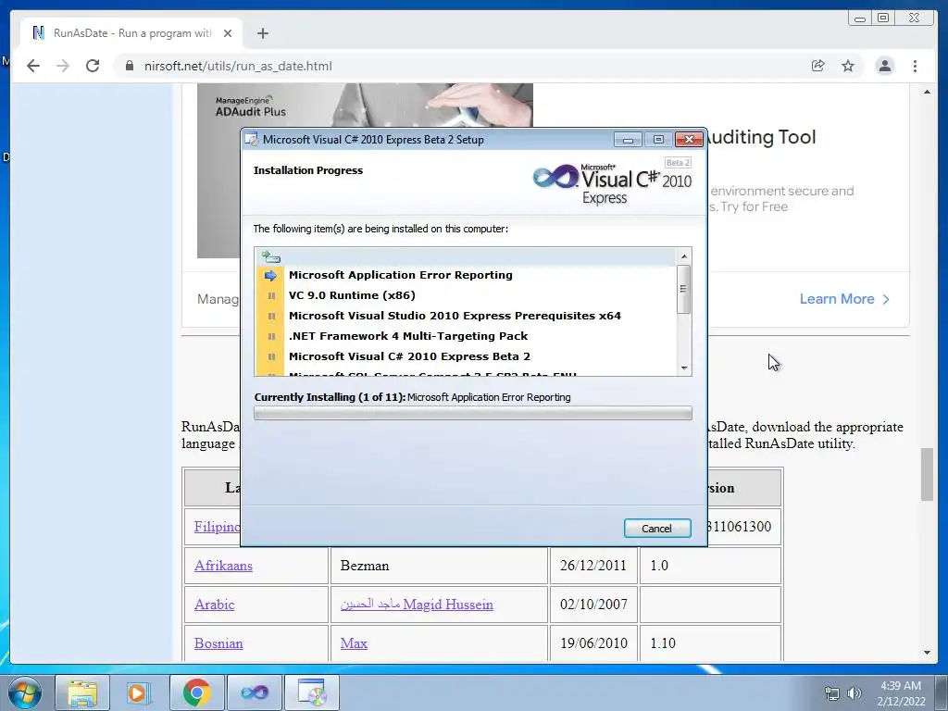The image size is (948, 711).
Task: Open the Windows Start menu
Action: pos(25,692)
